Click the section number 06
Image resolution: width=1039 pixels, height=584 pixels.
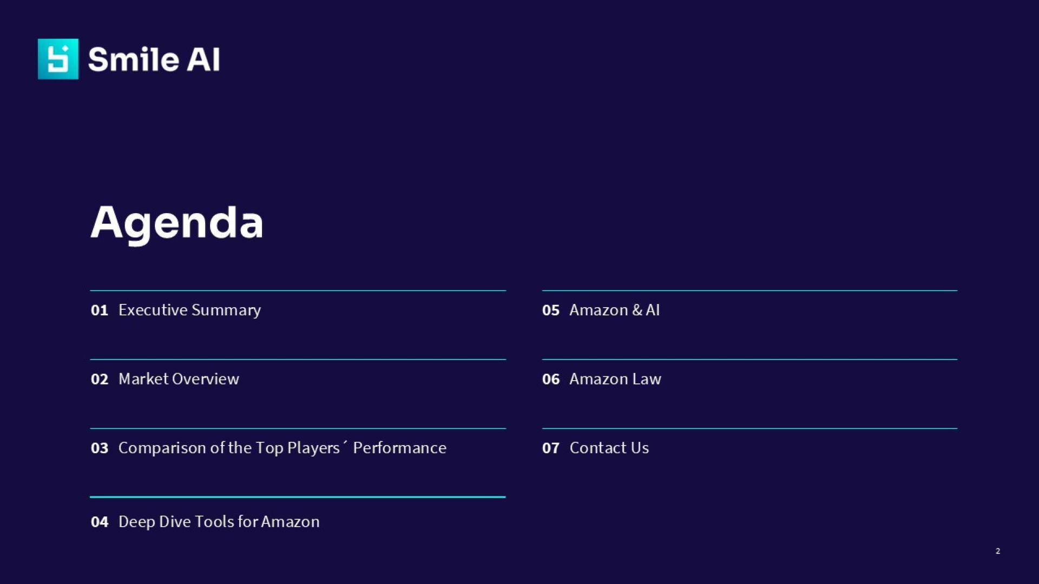[x=550, y=379]
